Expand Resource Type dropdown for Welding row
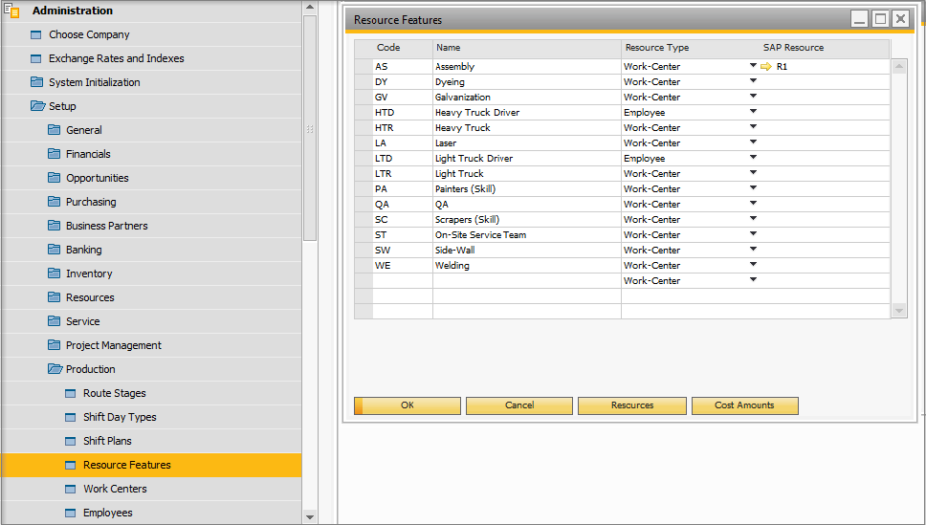The image size is (926, 525). [754, 265]
